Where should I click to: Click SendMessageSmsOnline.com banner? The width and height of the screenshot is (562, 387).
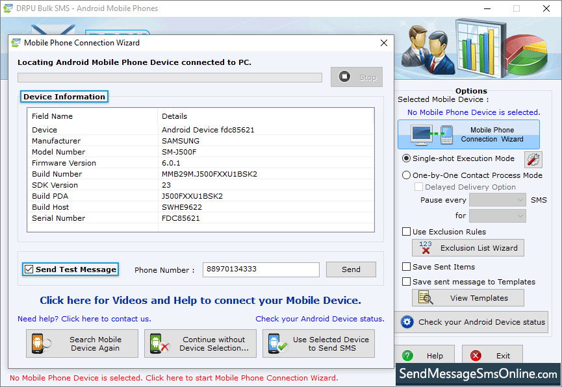pyautogui.click(x=478, y=374)
